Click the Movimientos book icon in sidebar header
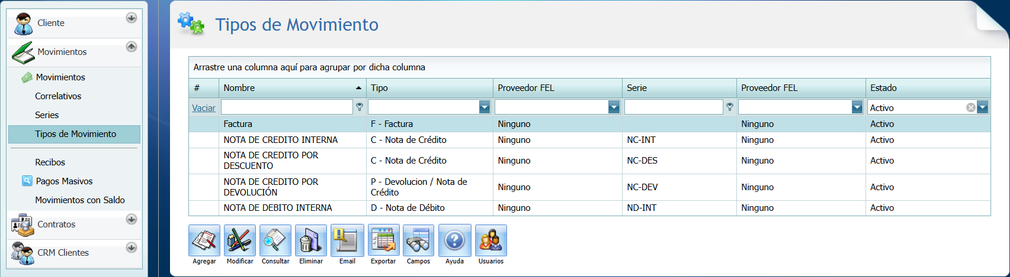Image resolution: width=1010 pixels, height=277 pixels. click(23, 53)
